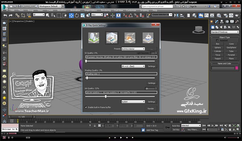Select the Select and Link tool
Image resolution: width=242 pixels, height=141 pixels.
(17, 15)
